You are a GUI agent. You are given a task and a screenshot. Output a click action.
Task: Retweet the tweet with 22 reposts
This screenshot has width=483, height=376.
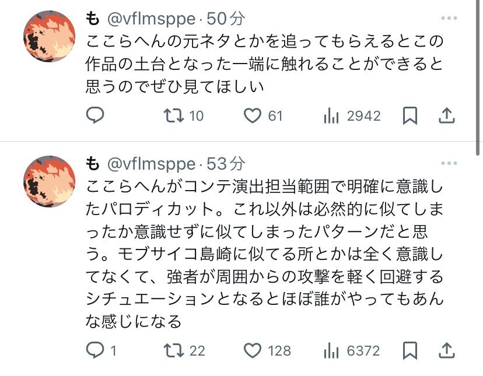point(173,350)
